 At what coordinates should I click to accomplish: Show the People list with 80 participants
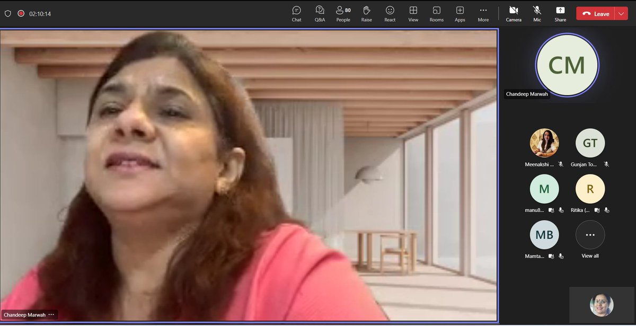342,13
